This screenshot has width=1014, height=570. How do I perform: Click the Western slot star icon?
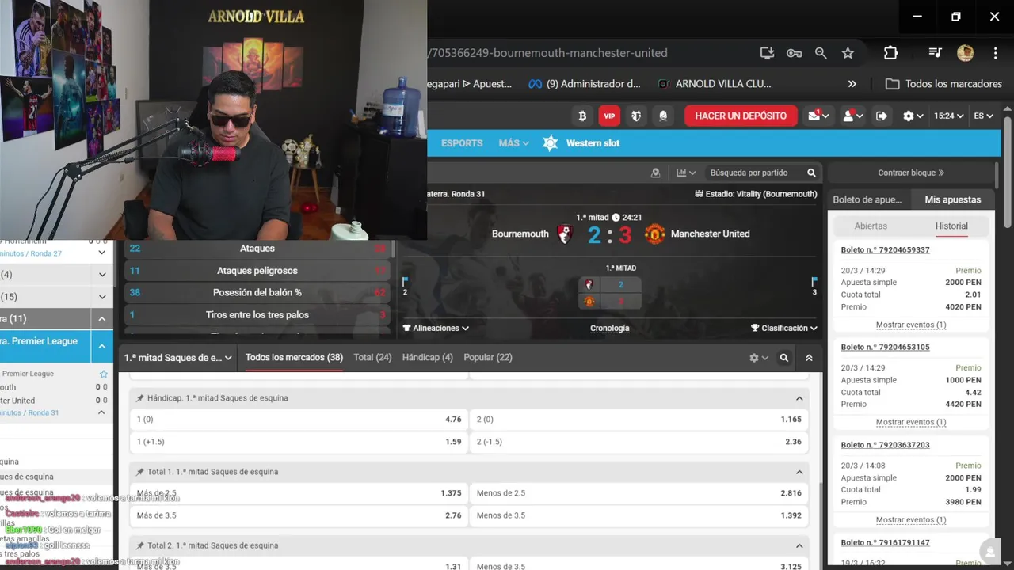tap(551, 143)
